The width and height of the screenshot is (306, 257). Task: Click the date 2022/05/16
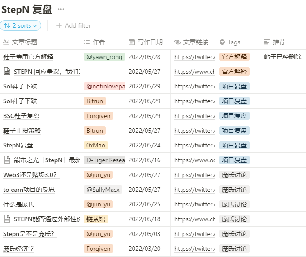[x=144, y=160]
